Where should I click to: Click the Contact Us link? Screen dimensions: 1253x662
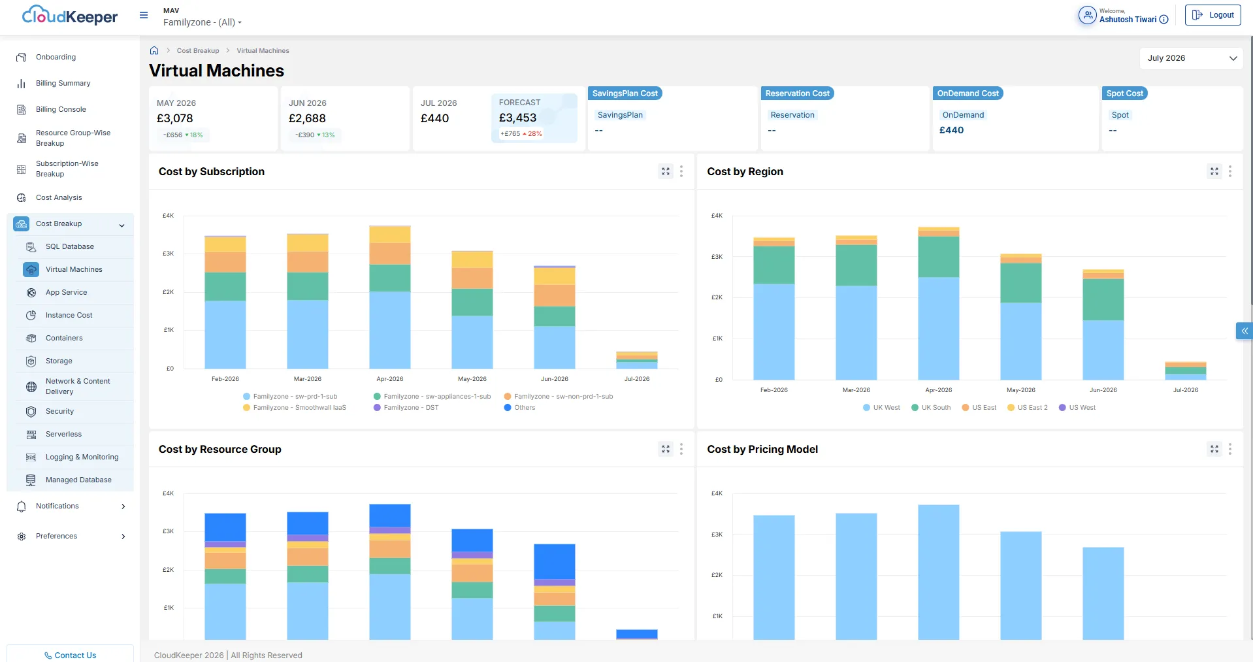[x=70, y=655]
